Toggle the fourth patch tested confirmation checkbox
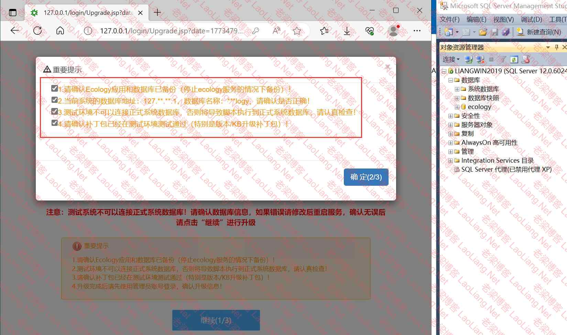567x335 pixels. coord(54,123)
